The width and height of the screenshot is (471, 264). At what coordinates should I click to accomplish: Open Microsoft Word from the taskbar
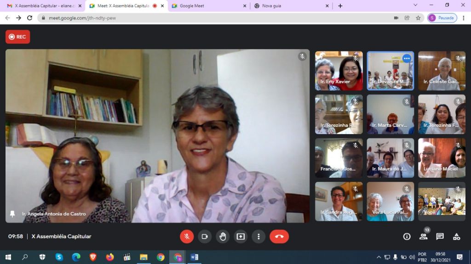194,257
